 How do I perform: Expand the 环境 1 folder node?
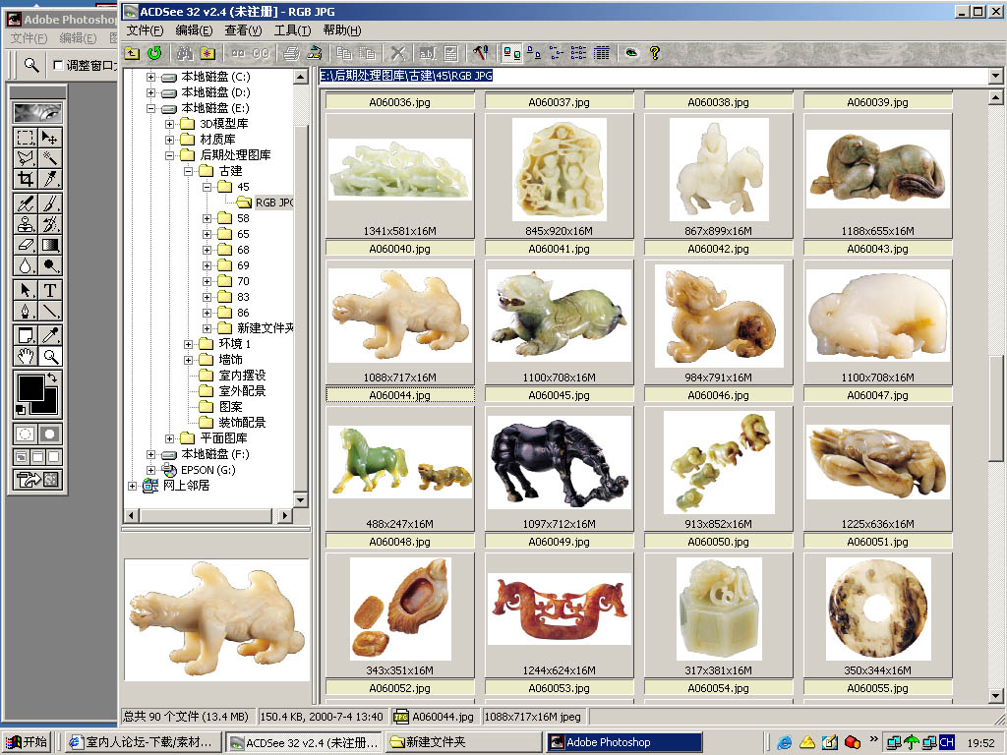(189, 344)
